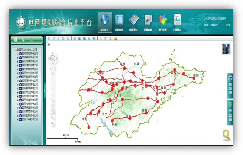Click the 导航 navigation panel button
Screen dimensions: 243x155
(26, 40)
